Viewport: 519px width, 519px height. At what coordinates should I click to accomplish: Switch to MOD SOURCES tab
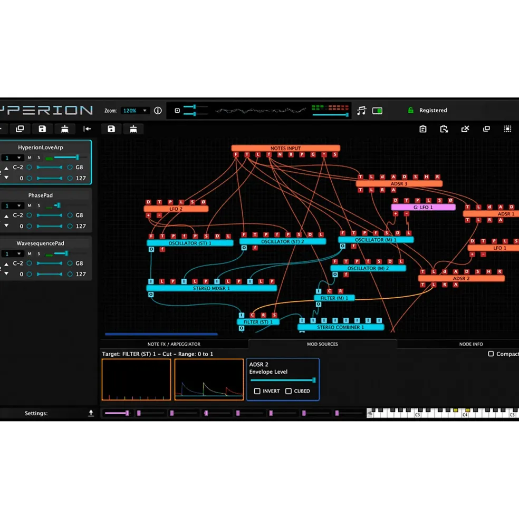pyautogui.click(x=322, y=344)
